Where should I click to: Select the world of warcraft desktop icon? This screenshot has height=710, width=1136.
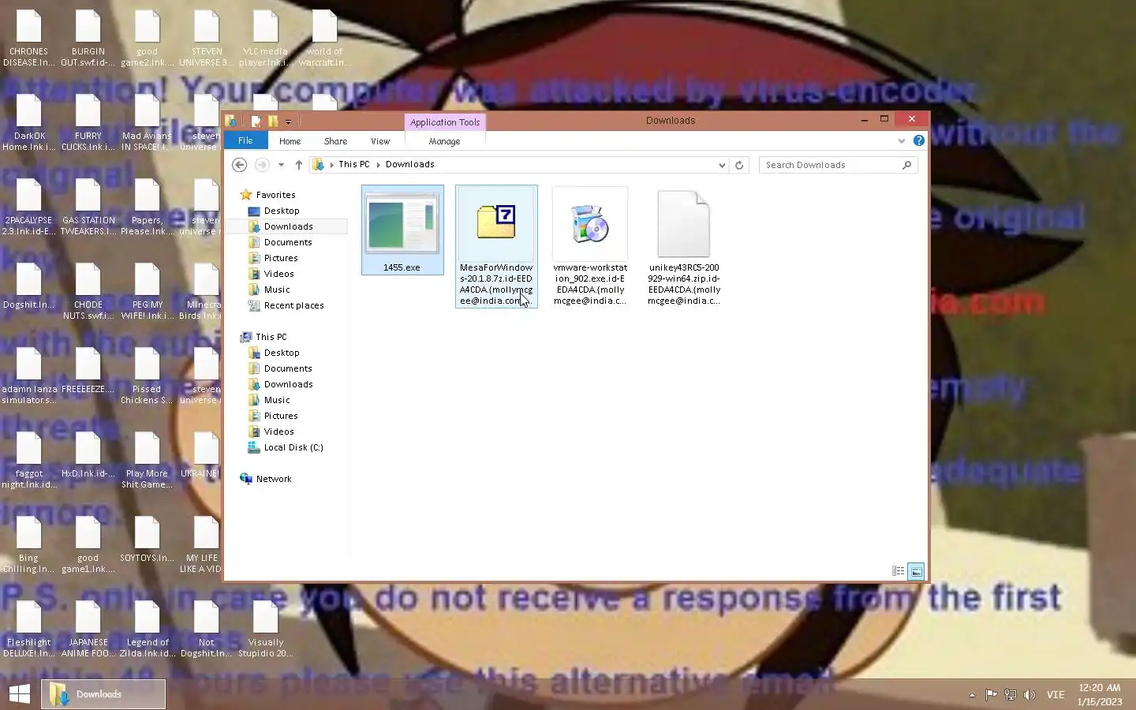coord(324,38)
